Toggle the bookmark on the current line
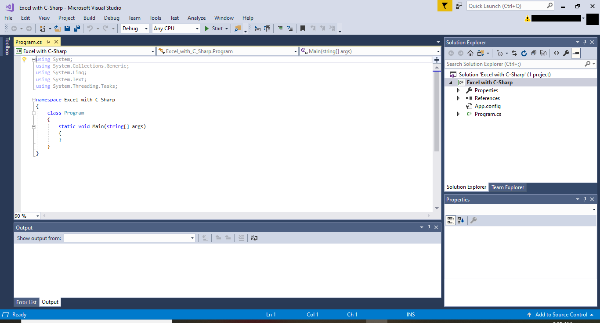Screen dimensions: 600x323 point(303,29)
